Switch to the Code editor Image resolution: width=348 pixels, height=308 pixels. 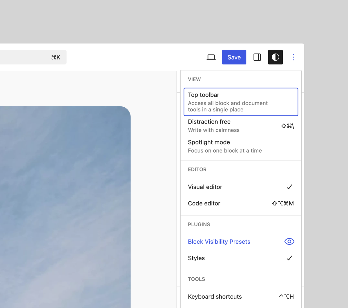coord(204,203)
